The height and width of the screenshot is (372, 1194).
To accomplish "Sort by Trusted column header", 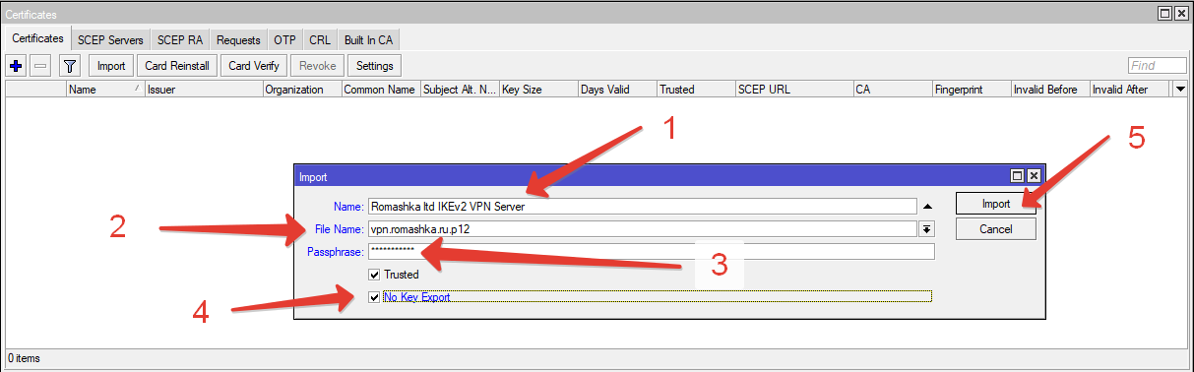I will click(696, 89).
